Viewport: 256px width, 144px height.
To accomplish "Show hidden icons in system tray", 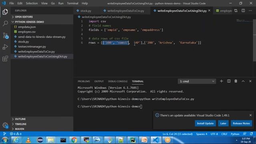I will click(236, 140).
